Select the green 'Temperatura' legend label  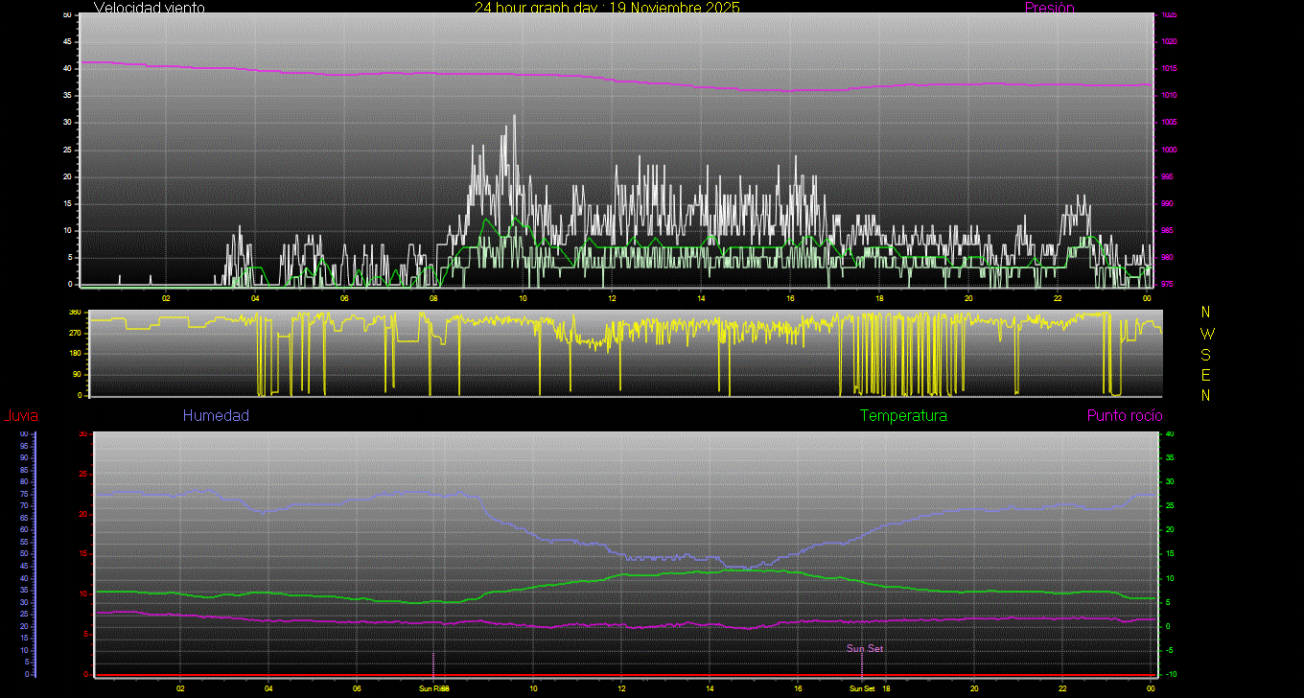point(903,415)
